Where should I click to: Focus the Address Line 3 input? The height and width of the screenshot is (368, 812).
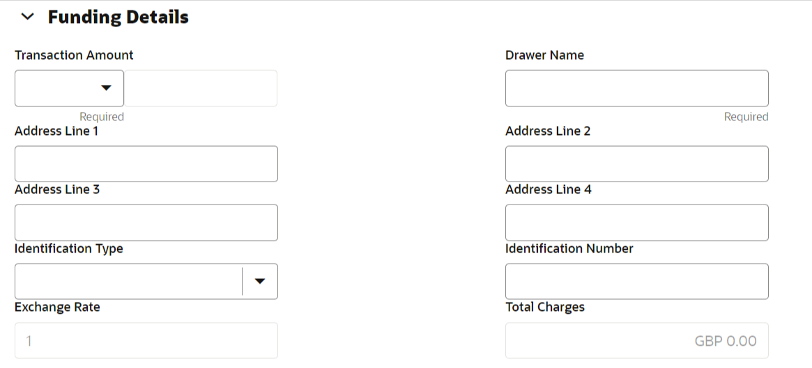(146, 223)
